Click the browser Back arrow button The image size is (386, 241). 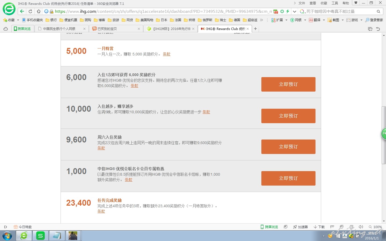click(x=22, y=11)
